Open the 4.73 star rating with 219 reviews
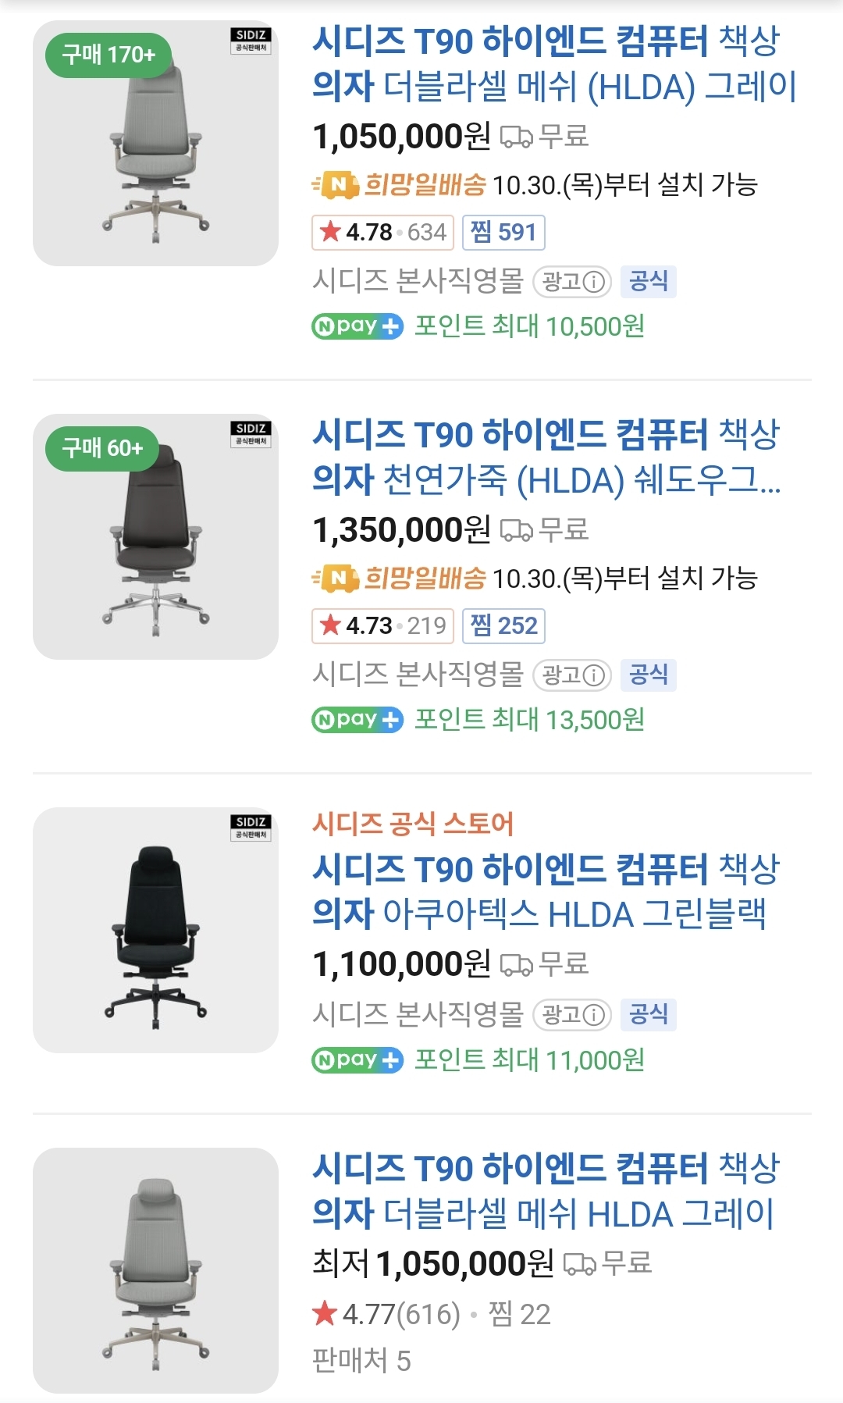 point(382,626)
